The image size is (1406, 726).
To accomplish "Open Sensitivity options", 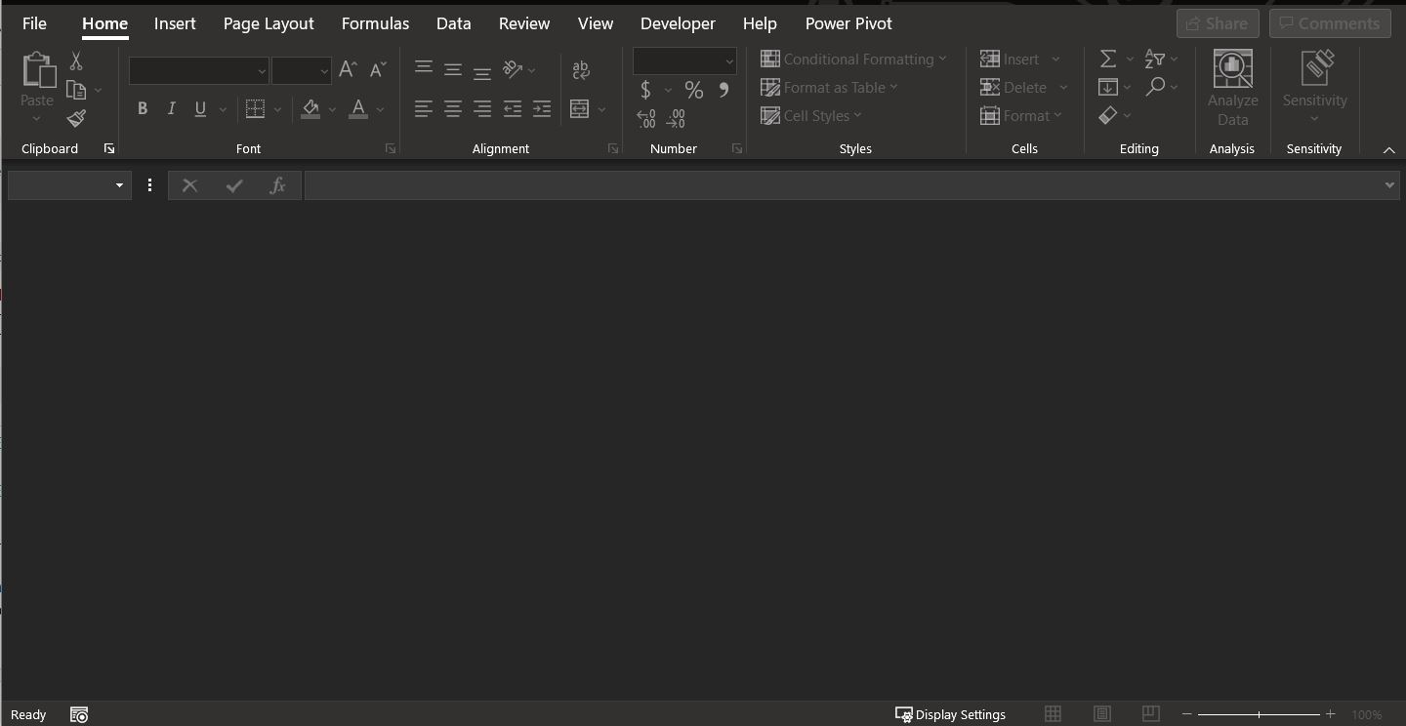I will click(x=1314, y=89).
